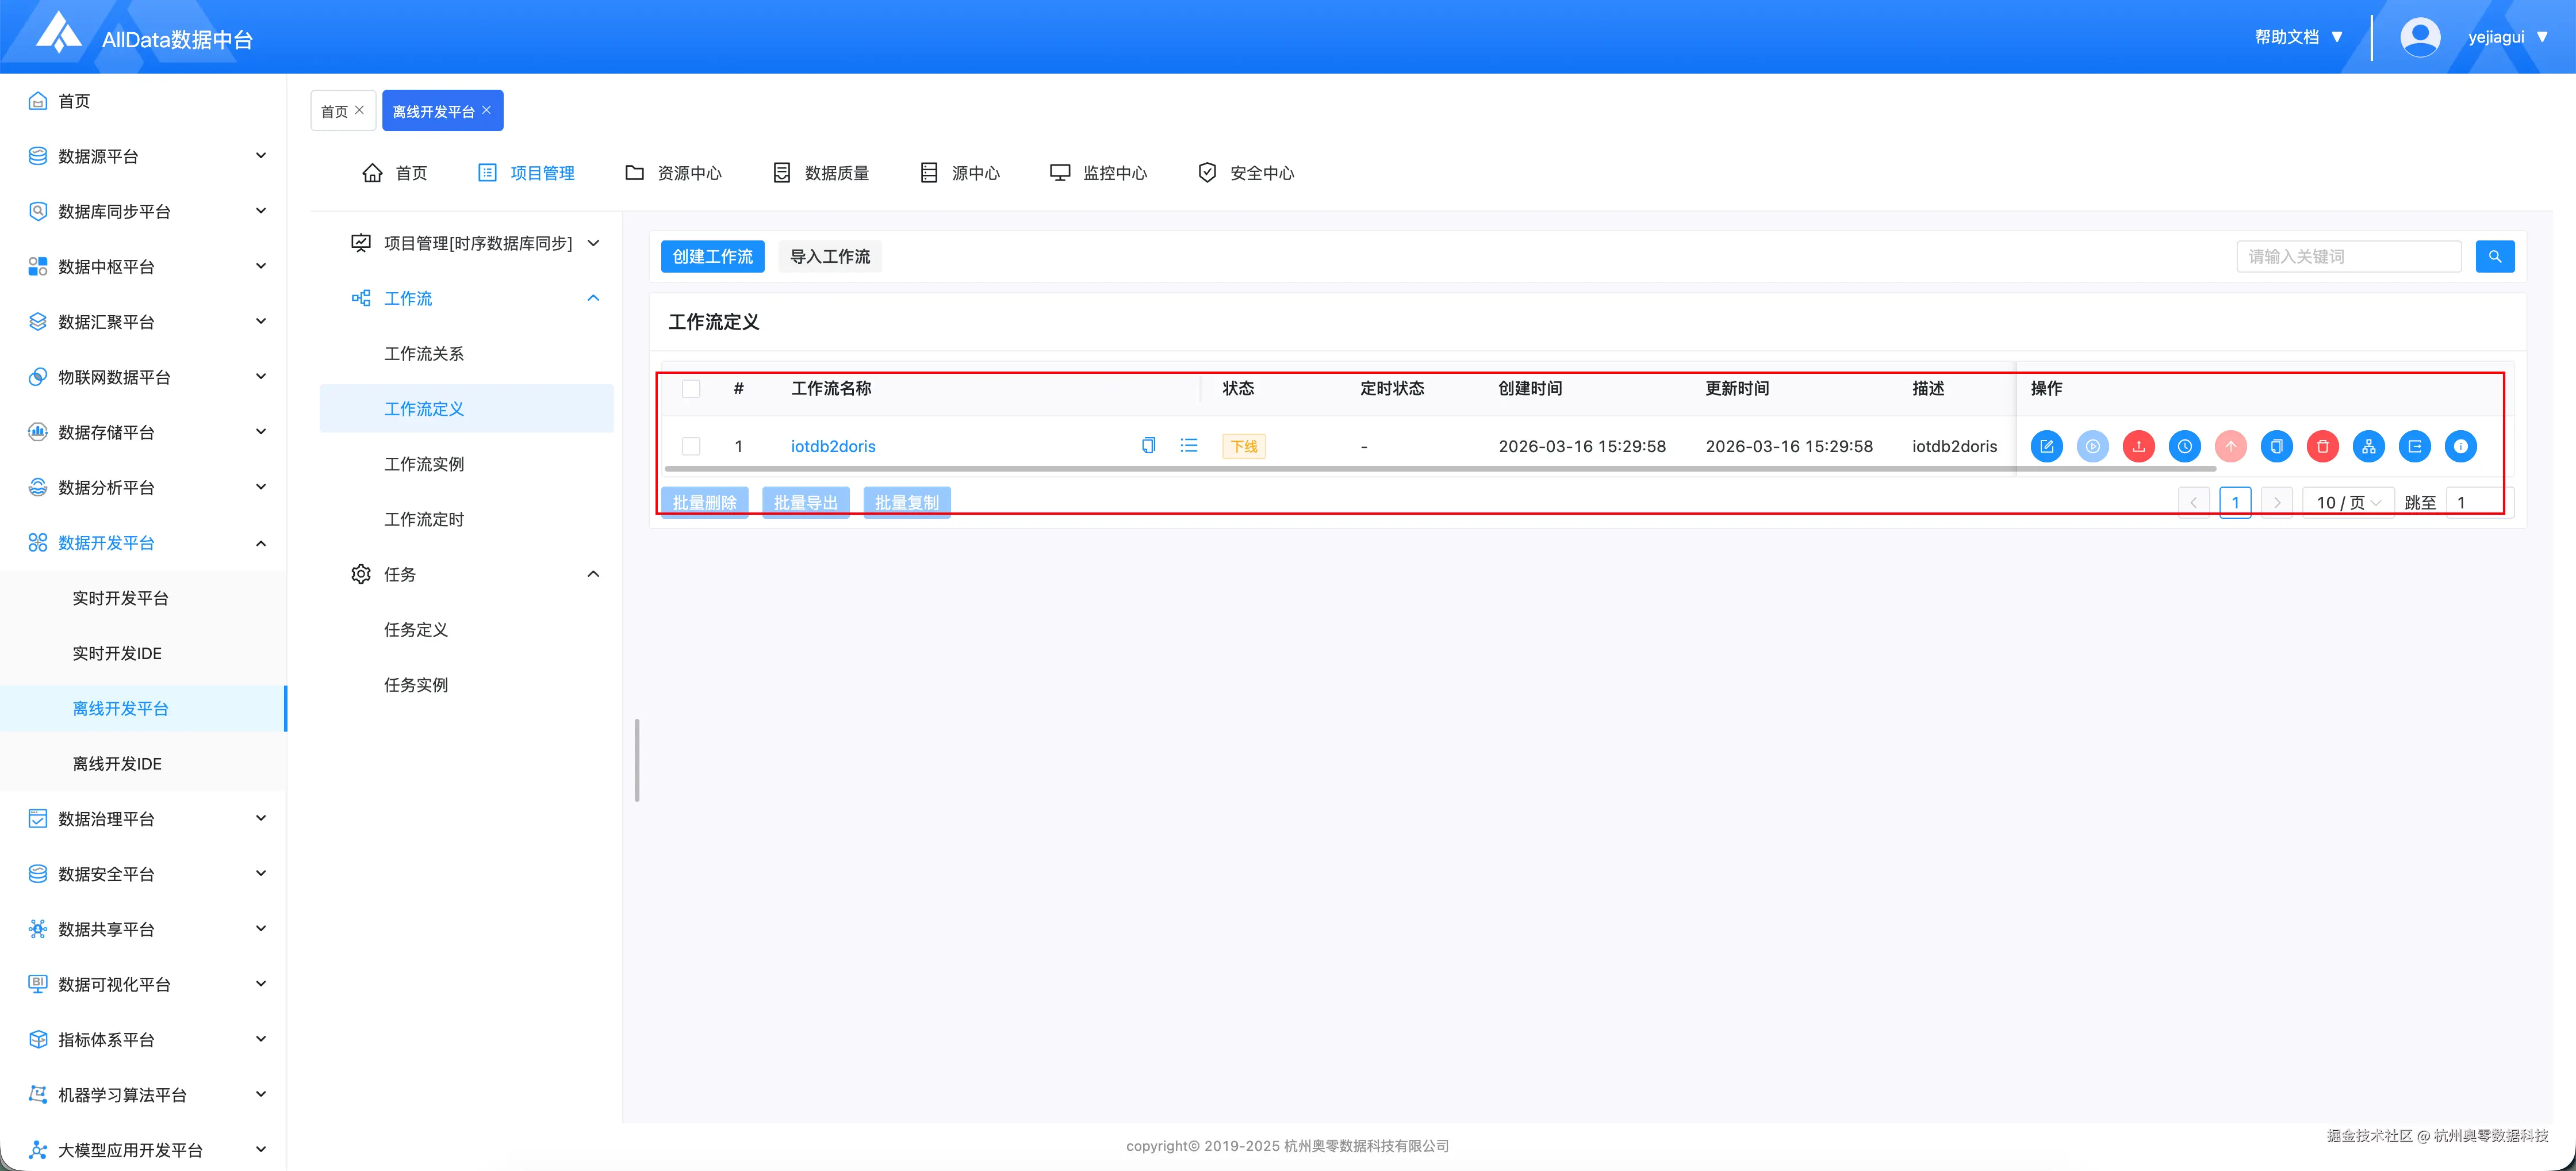
Task: Delete workflow with red trash icon
Action: pyautogui.click(x=2322, y=446)
